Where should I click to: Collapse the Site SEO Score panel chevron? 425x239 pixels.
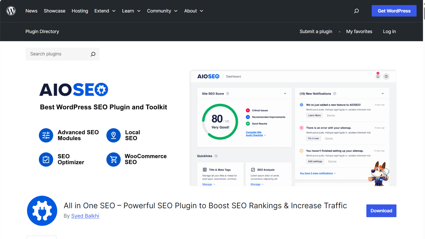tap(285, 94)
